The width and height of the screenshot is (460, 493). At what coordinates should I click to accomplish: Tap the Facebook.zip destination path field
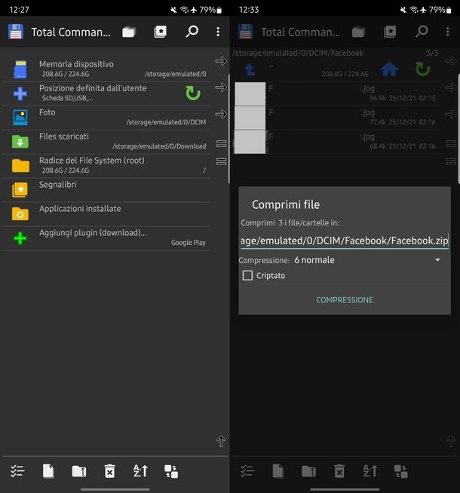tap(345, 240)
